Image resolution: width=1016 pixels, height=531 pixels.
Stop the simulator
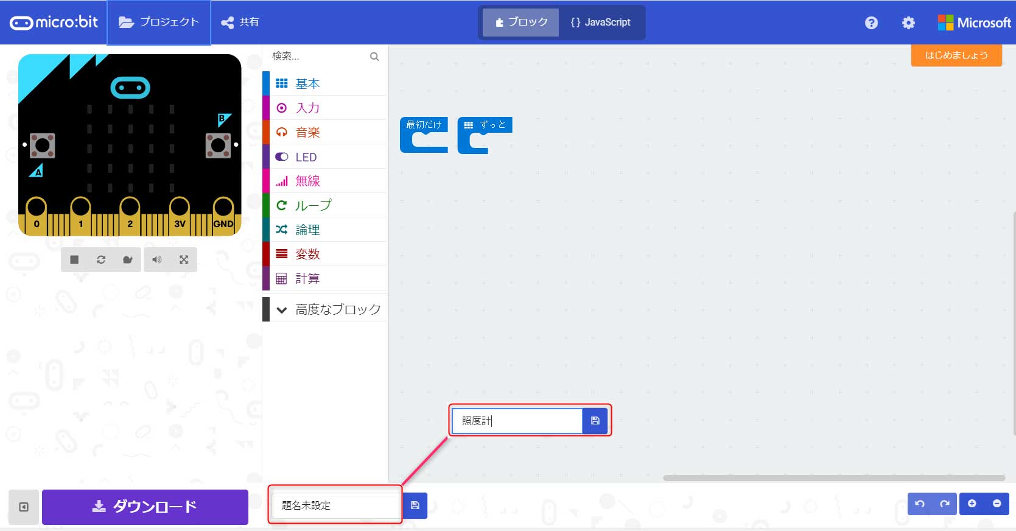pyautogui.click(x=74, y=259)
